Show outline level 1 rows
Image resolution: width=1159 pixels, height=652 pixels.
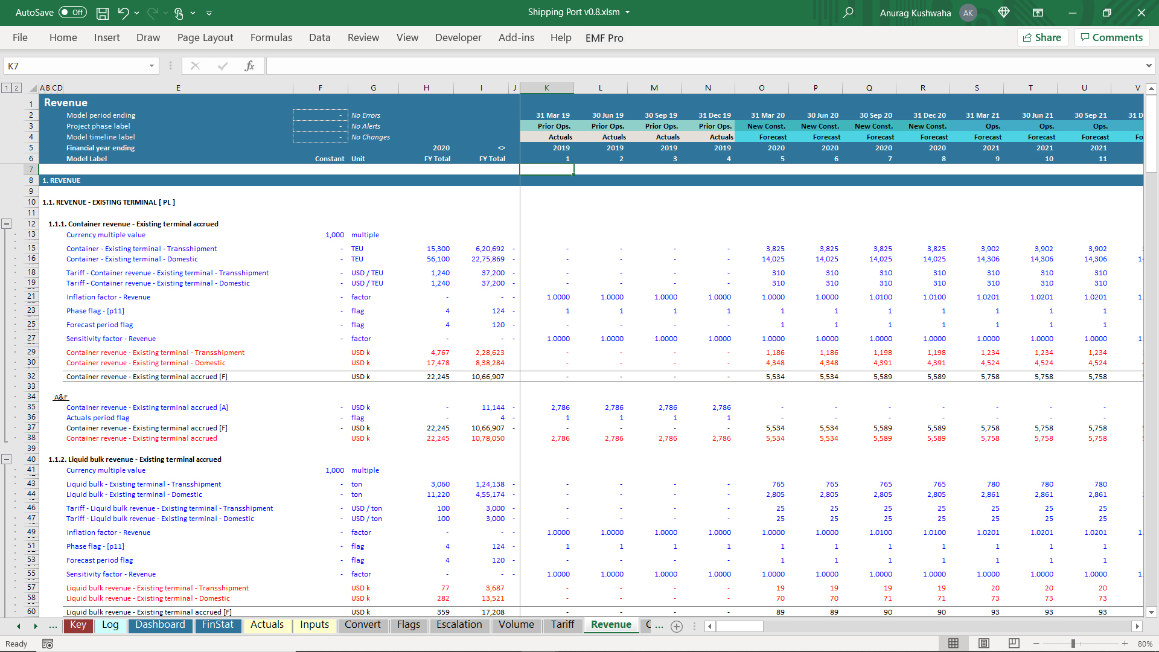tap(7, 88)
